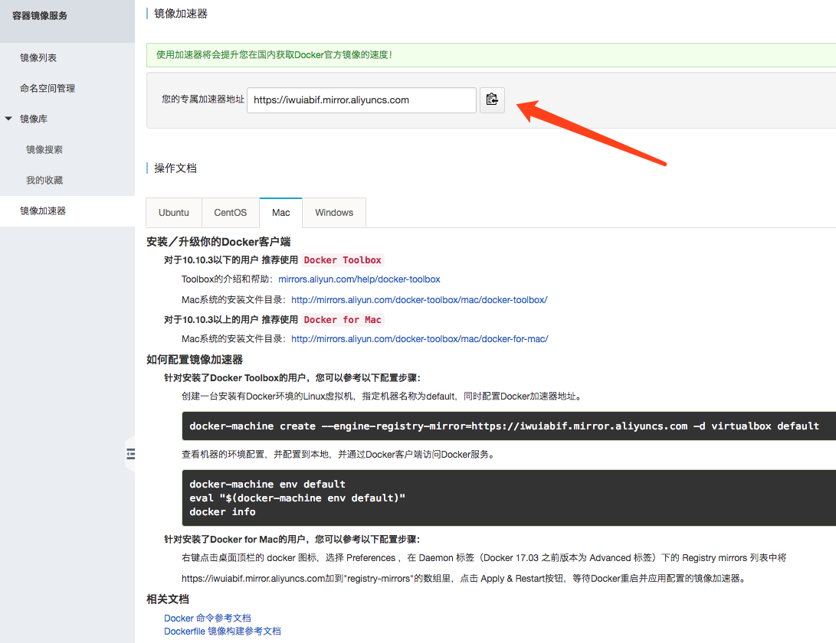Open Dockerfile 镜像构建参考文档 link
The width and height of the screenshot is (836, 643).
pyautogui.click(x=222, y=632)
